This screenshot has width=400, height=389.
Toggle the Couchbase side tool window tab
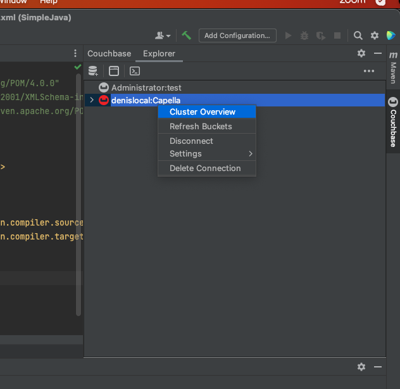pyautogui.click(x=393, y=122)
